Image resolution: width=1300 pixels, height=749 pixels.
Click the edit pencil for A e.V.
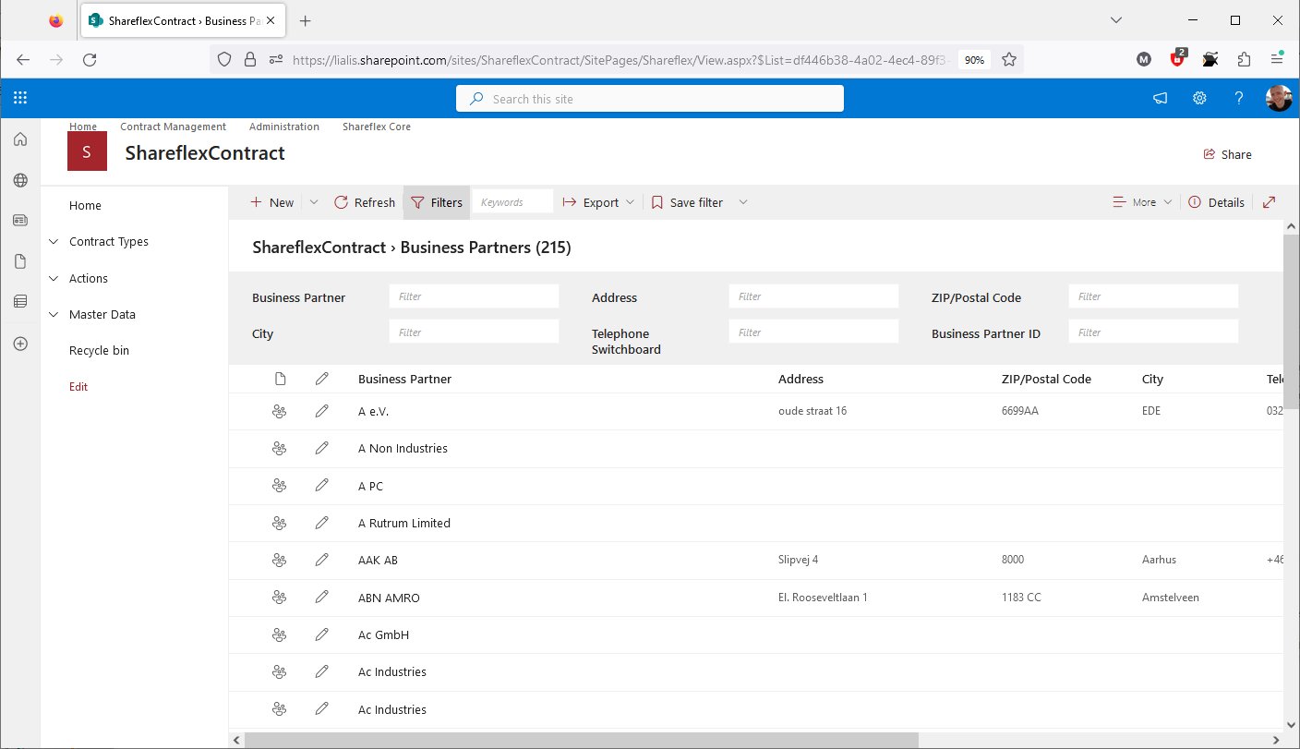(321, 411)
